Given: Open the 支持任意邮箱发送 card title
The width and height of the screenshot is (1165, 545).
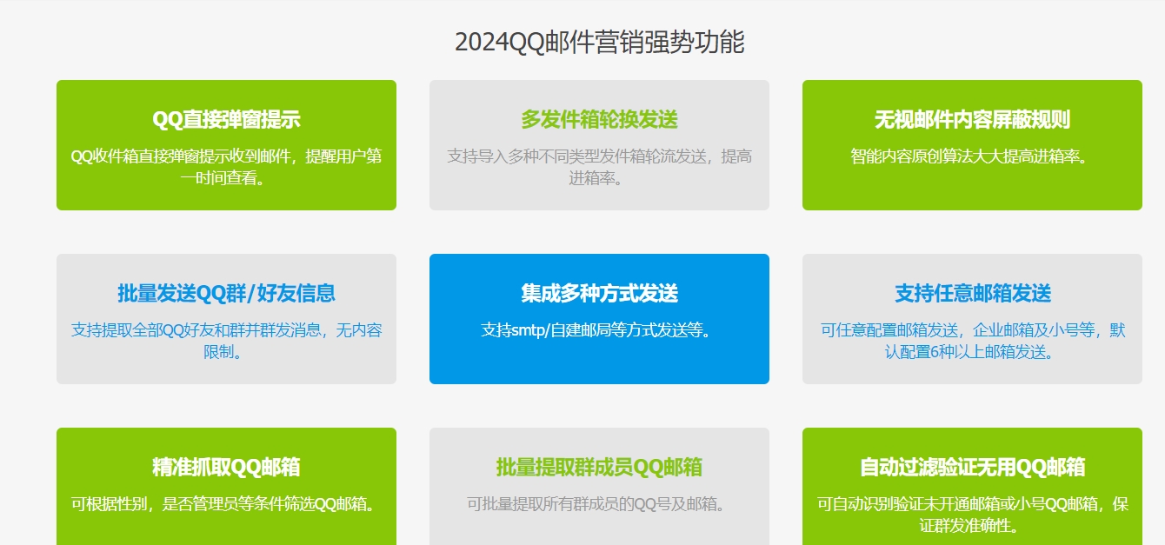Looking at the screenshot, I should pyautogui.click(x=972, y=293).
